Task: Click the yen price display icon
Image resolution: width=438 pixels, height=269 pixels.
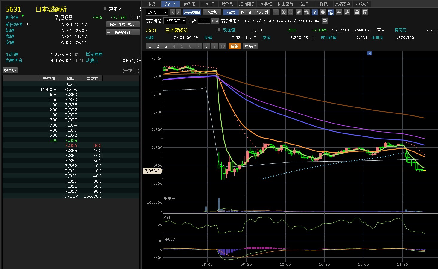Action: (x=314, y=12)
